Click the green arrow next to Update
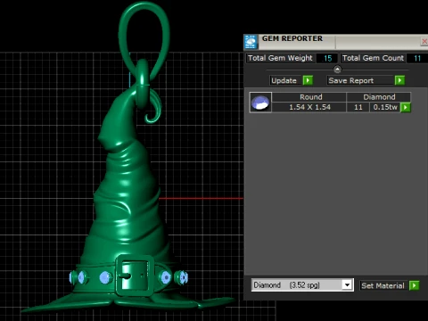 click(x=308, y=80)
